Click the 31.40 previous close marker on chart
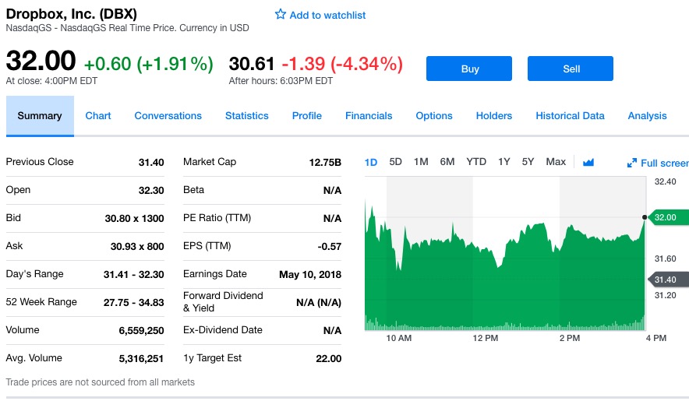 coord(665,280)
